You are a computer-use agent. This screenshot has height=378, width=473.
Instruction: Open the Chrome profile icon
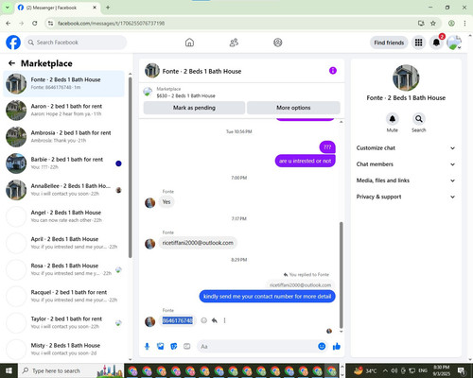click(451, 23)
